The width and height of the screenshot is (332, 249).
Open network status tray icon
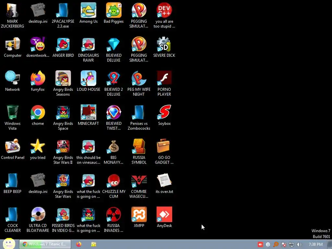[291, 244]
